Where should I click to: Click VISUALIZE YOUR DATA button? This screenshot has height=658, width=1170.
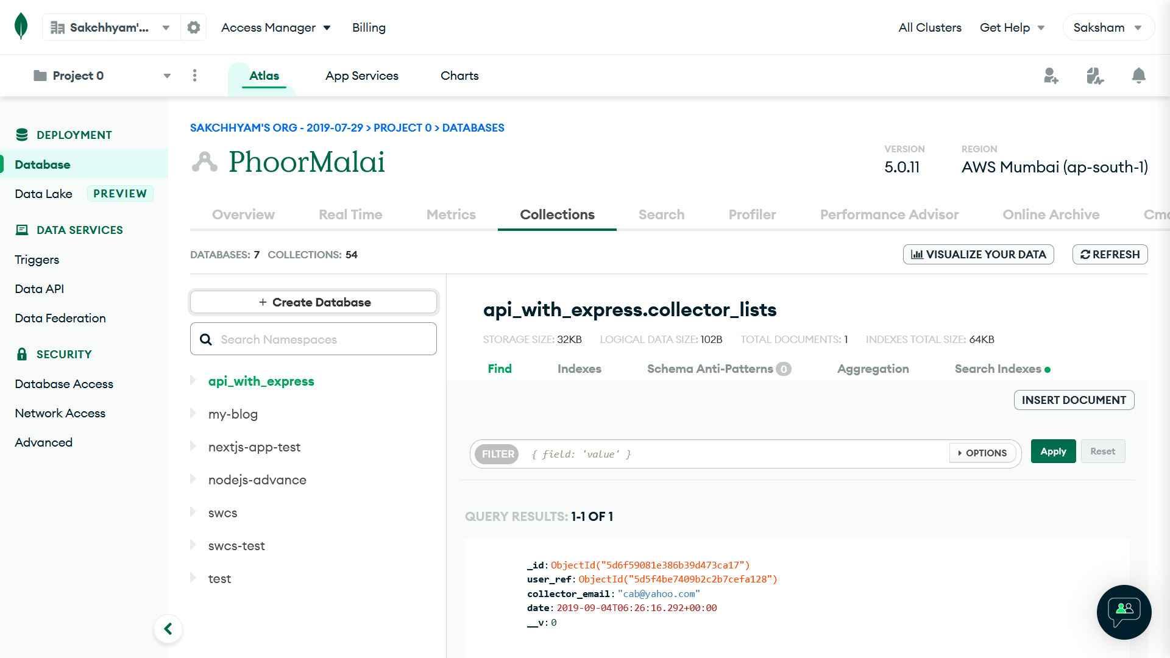pos(978,254)
